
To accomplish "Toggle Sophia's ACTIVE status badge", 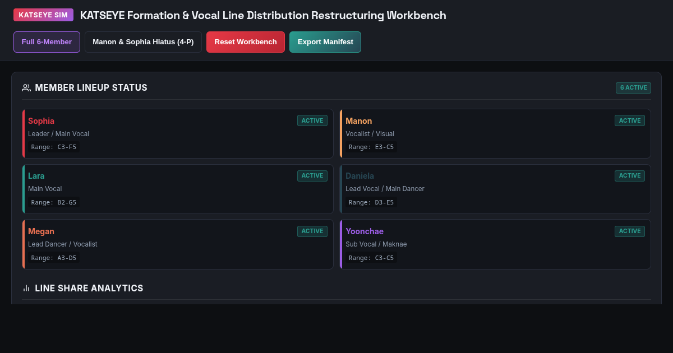I will (312, 120).
